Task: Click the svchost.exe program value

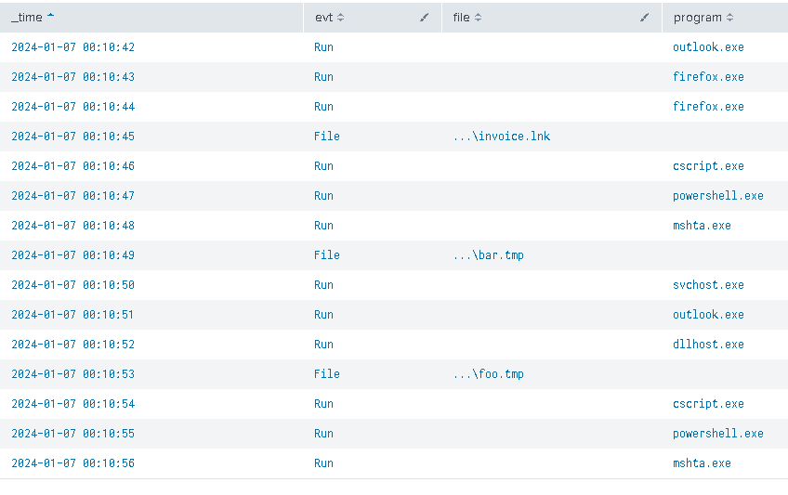Action: pos(708,285)
